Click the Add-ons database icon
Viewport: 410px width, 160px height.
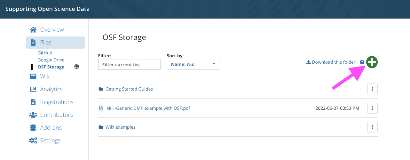(x=33, y=128)
